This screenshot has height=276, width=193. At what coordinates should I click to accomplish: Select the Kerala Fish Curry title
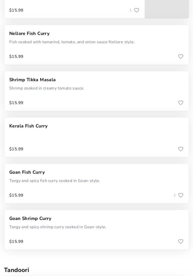(x=28, y=126)
